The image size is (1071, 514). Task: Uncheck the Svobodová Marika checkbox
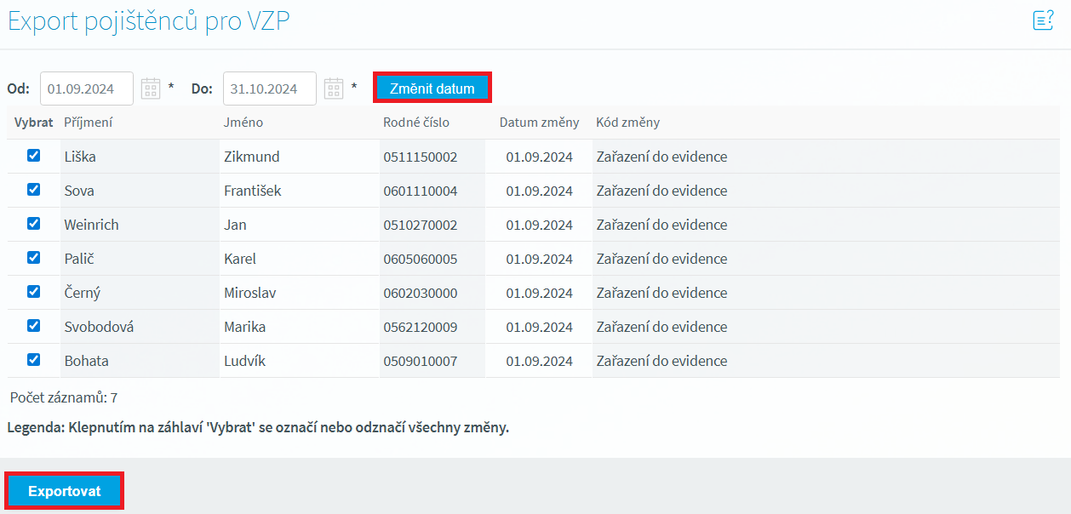pyautogui.click(x=34, y=326)
